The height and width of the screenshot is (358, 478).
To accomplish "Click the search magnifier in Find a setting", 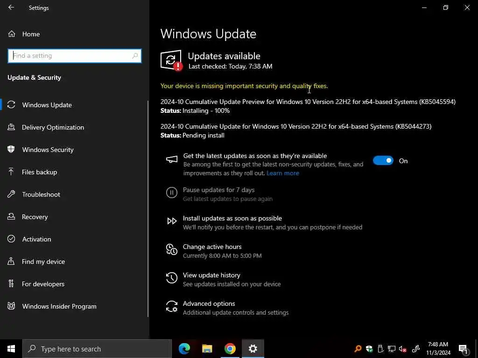I will tap(135, 56).
